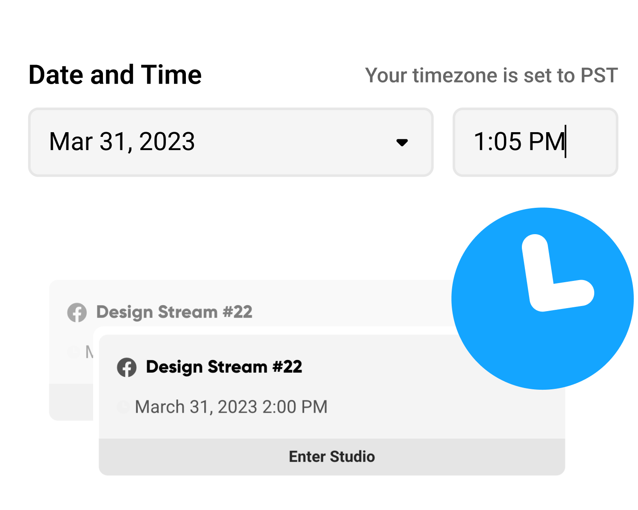
Task: Click the clock icon on the background card
Action: (x=73, y=352)
